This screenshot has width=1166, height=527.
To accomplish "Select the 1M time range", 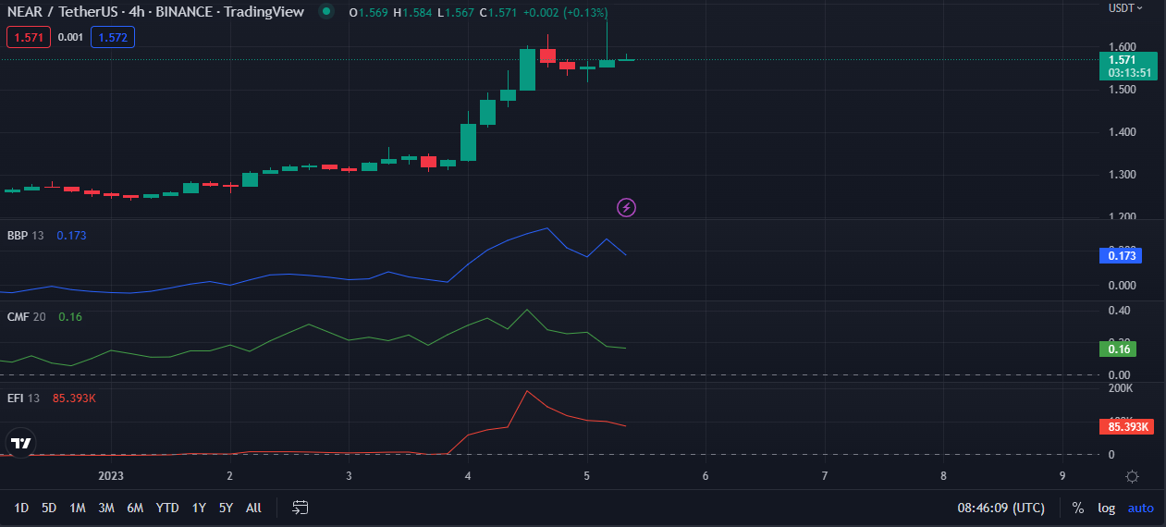I will tap(78, 508).
